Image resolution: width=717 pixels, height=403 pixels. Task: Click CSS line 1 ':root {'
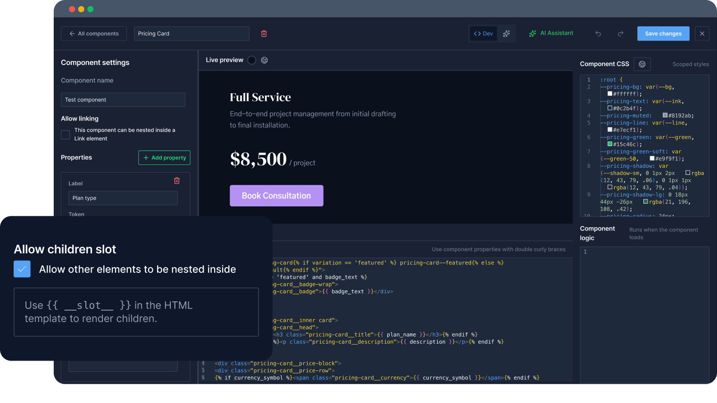(611, 80)
